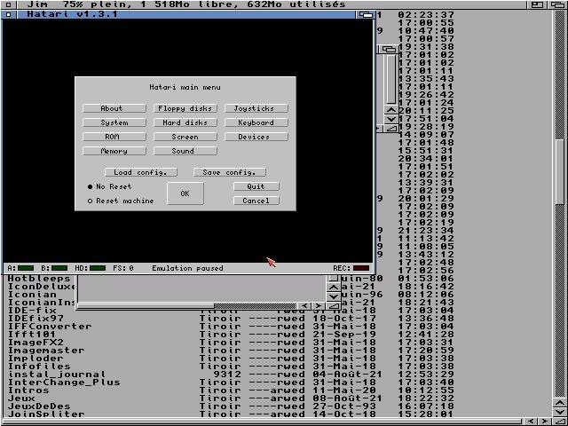Click up arrow of small middle window
The height and width of the screenshot is (426, 568).
[391, 110]
